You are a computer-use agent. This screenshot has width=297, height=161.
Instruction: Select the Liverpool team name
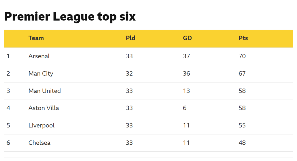(41, 125)
